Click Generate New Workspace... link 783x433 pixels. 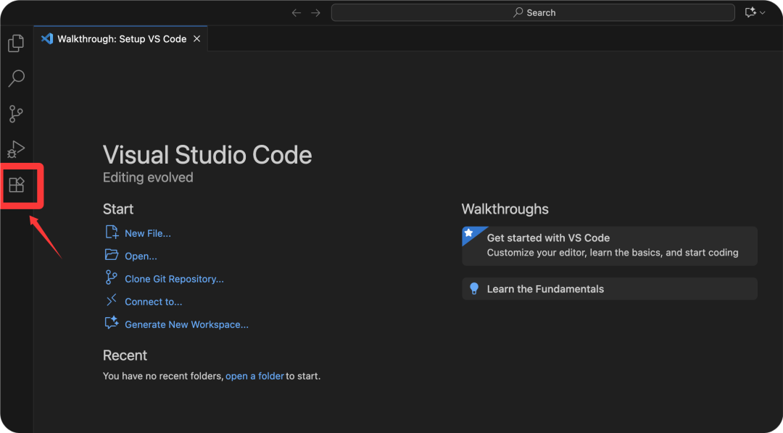pyautogui.click(x=187, y=324)
